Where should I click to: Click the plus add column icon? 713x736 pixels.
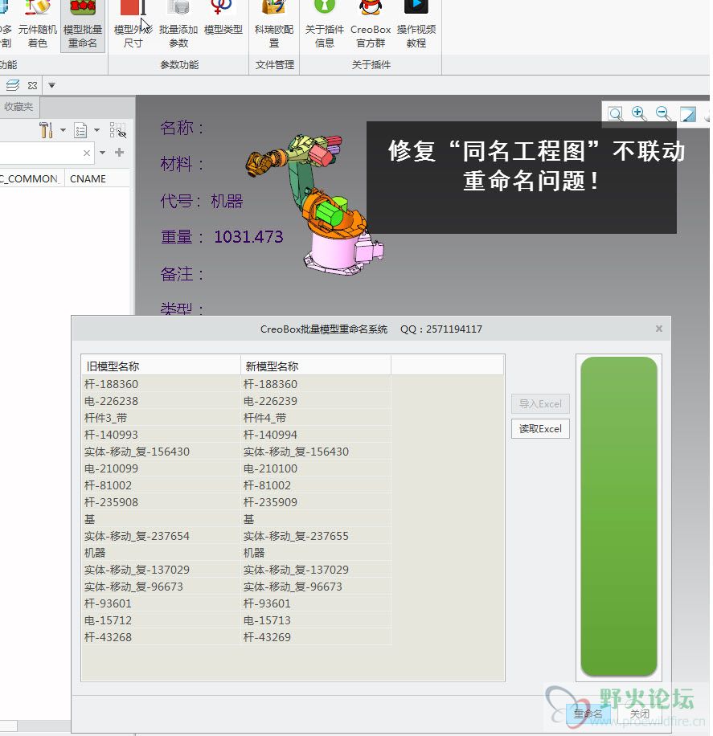click(x=119, y=152)
